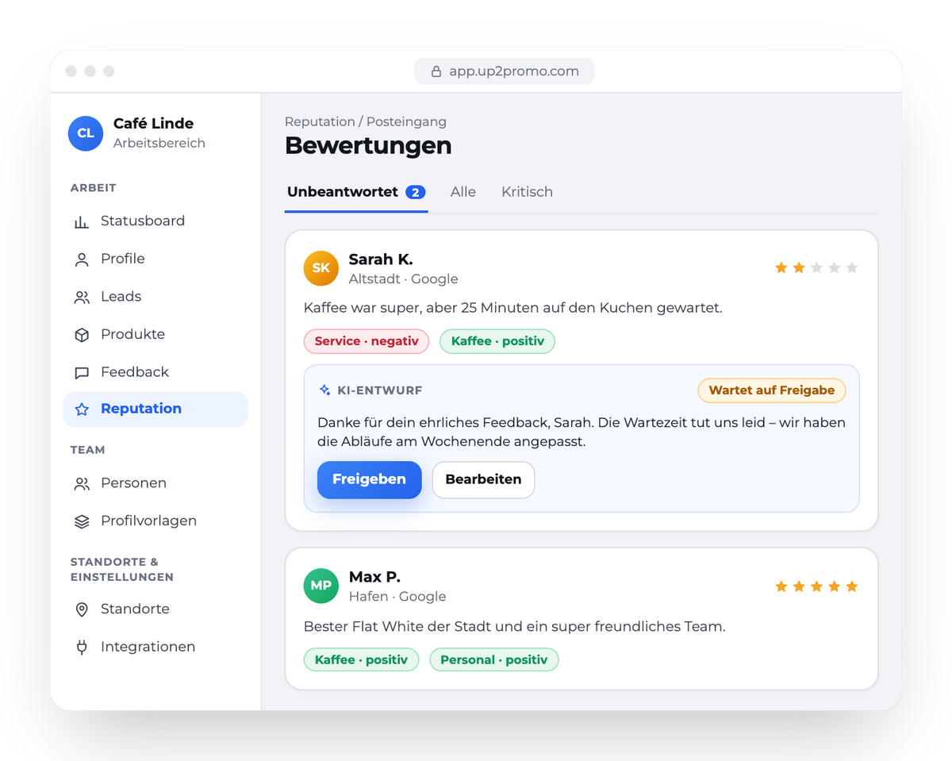
Task: Click the Feedback speech bubble icon
Action: click(x=82, y=373)
